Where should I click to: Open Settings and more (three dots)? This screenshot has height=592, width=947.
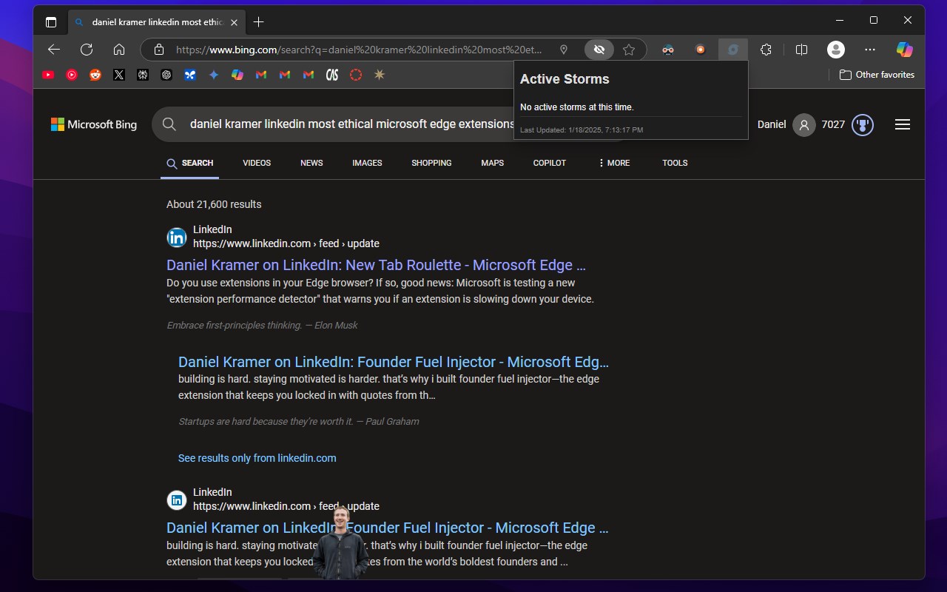point(870,50)
